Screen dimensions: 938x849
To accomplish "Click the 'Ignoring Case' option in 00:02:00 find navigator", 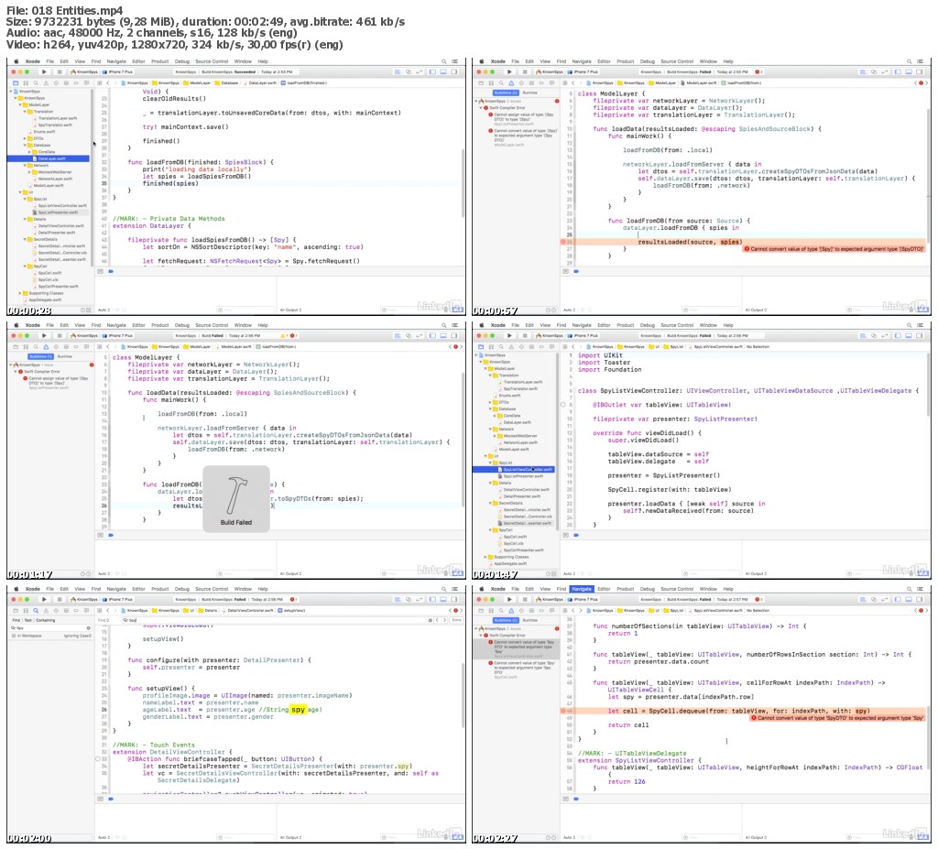I will coord(78,636).
